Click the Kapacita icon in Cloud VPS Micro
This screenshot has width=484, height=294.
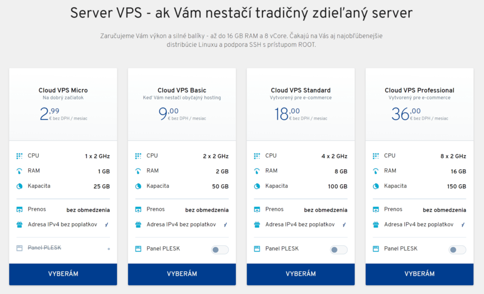tap(19, 186)
